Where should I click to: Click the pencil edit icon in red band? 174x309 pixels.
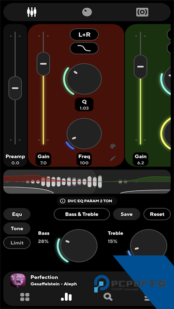(113, 158)
